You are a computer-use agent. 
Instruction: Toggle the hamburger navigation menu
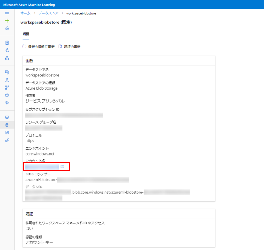tap(7, 13)
